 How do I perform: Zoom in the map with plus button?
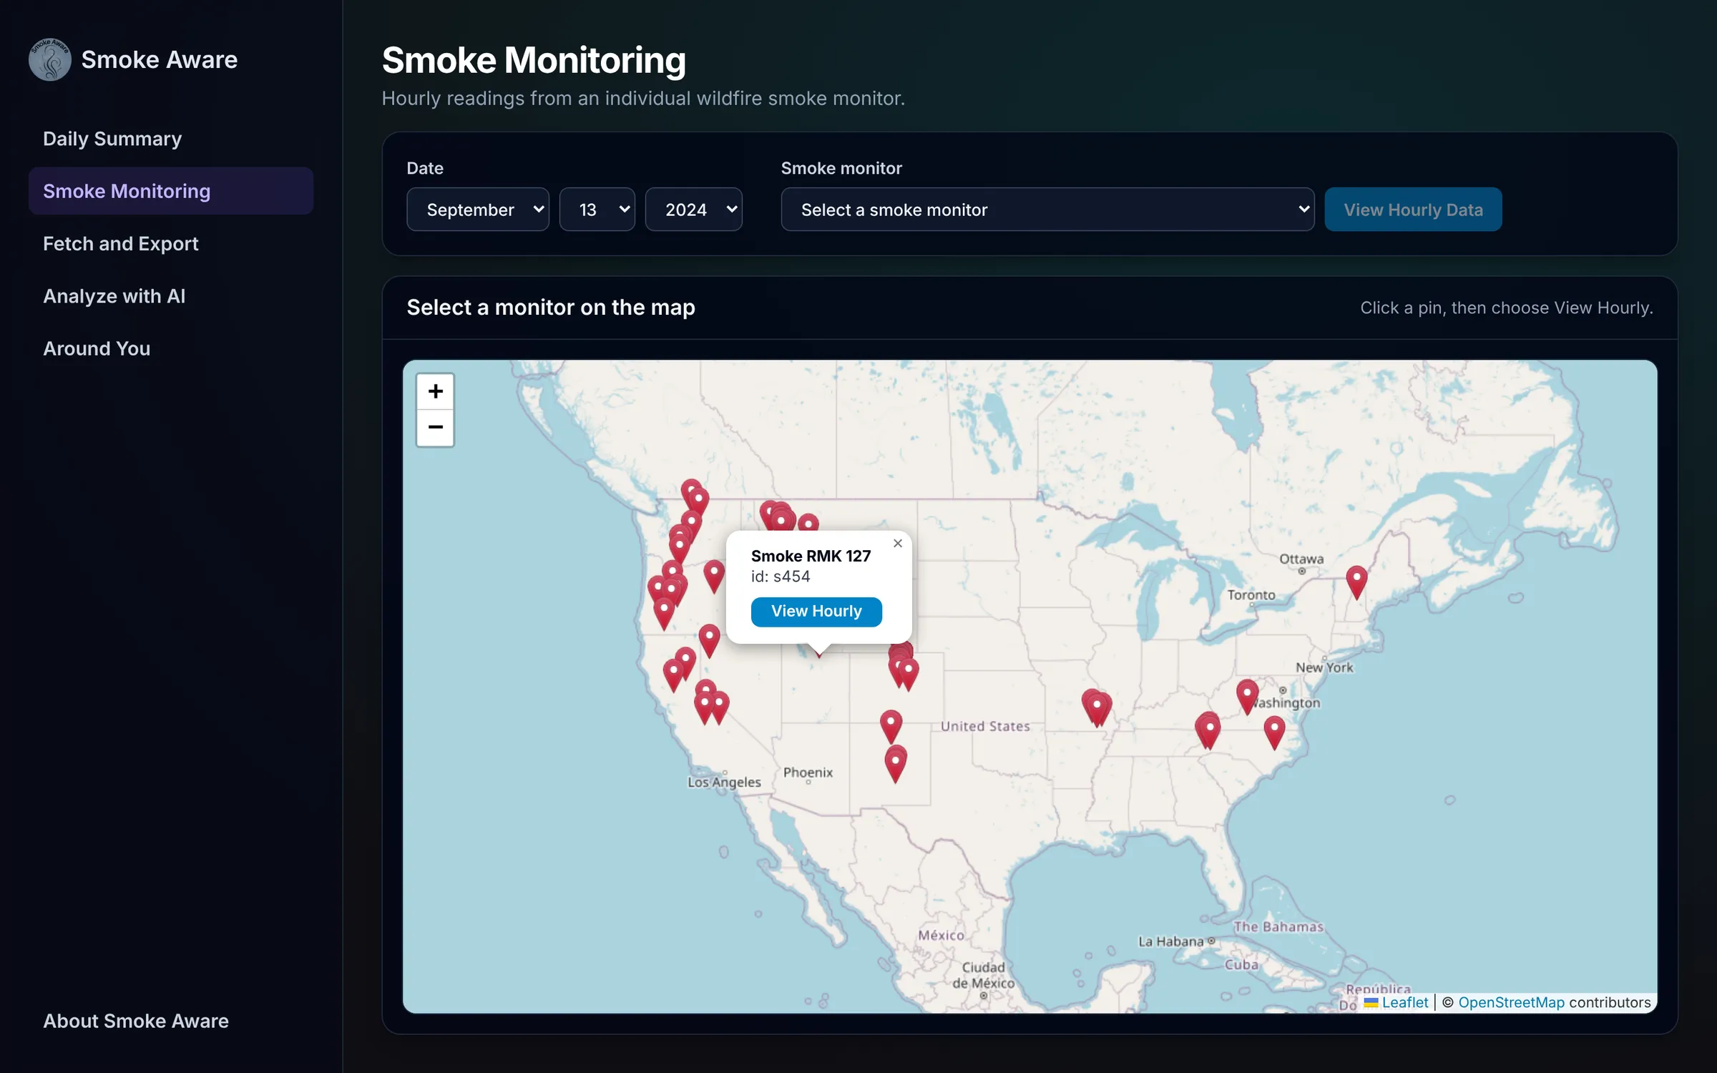435,391
